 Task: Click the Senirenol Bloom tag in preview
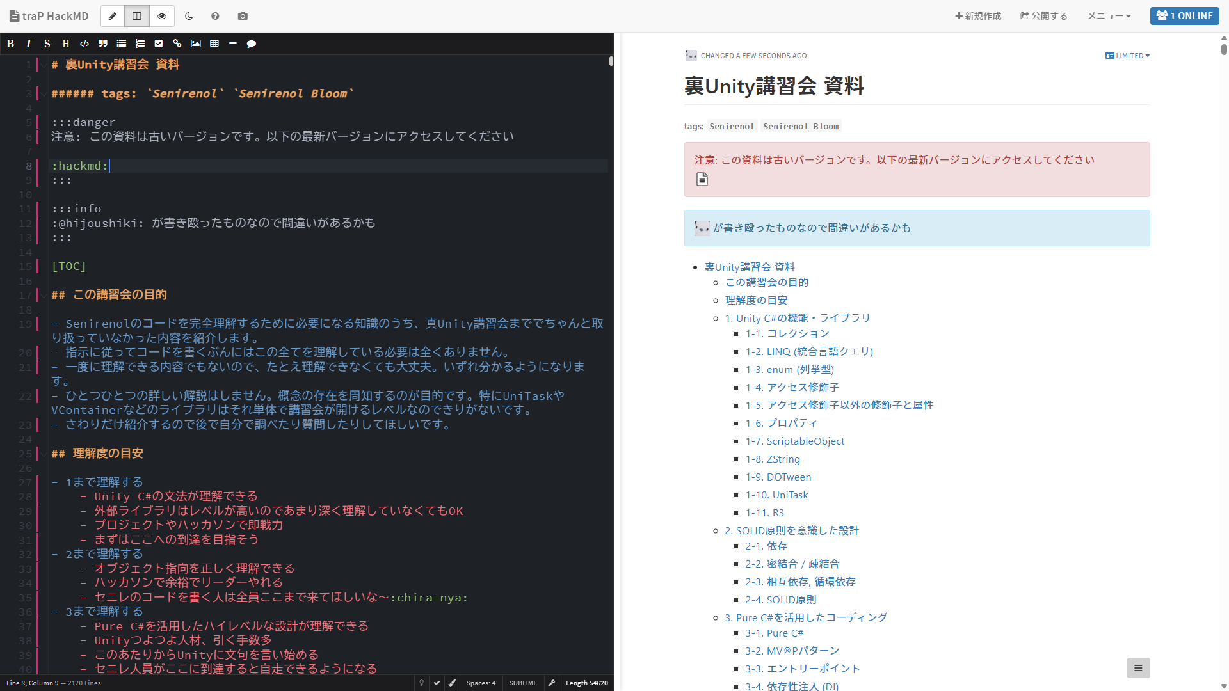[801, 126]
